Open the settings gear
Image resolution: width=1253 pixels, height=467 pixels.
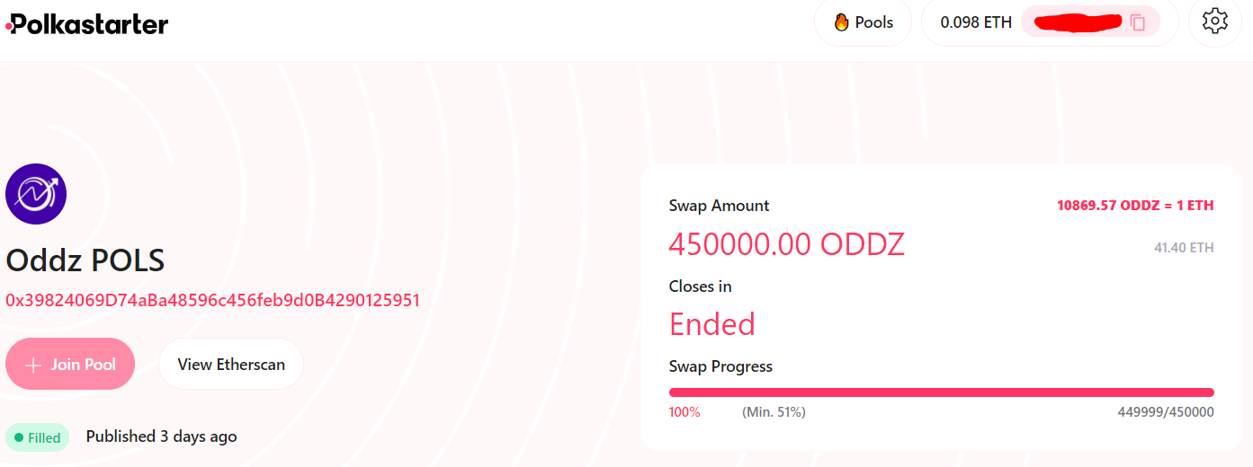(x=1214, y=22)
